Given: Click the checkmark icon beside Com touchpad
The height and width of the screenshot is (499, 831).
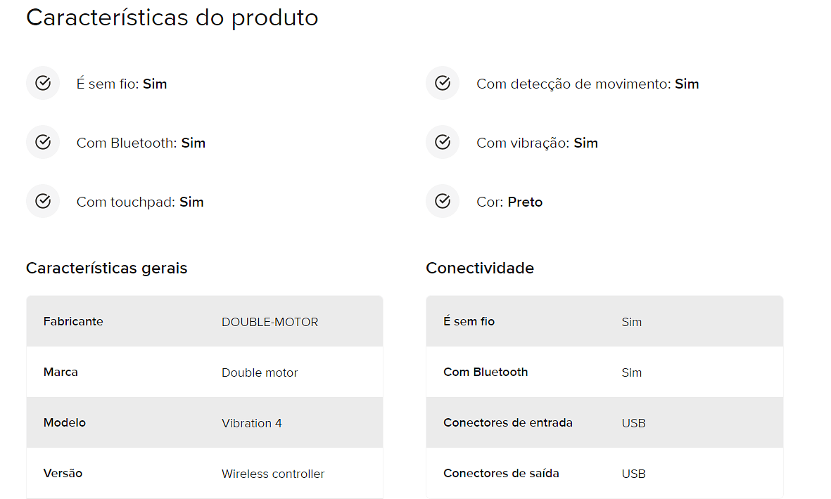Looking at the screenshot, I should point(43,201).
